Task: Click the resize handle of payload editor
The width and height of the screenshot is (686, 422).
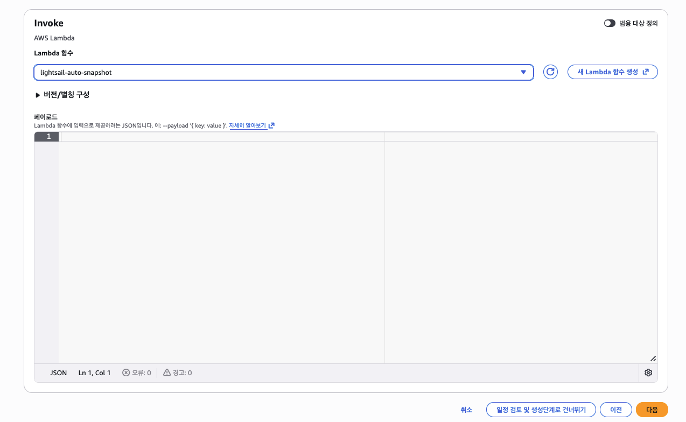Action: 653,358
